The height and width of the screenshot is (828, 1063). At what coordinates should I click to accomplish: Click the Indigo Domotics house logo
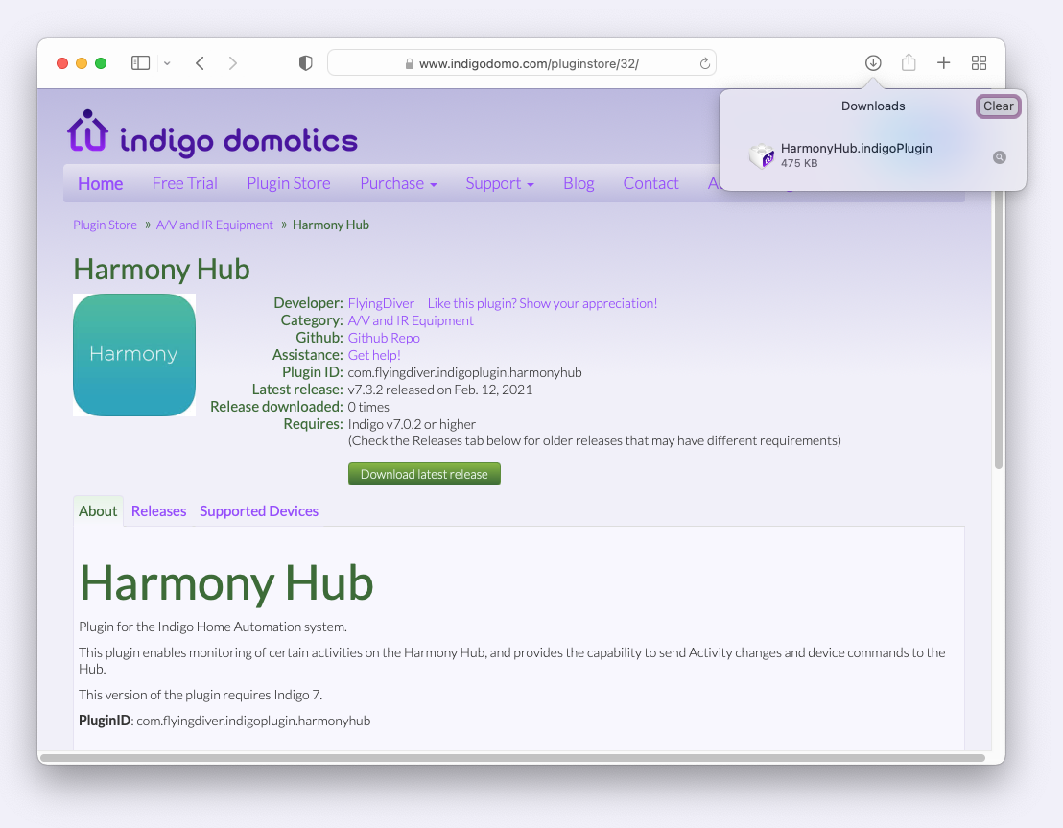click(x=87, y=130)
